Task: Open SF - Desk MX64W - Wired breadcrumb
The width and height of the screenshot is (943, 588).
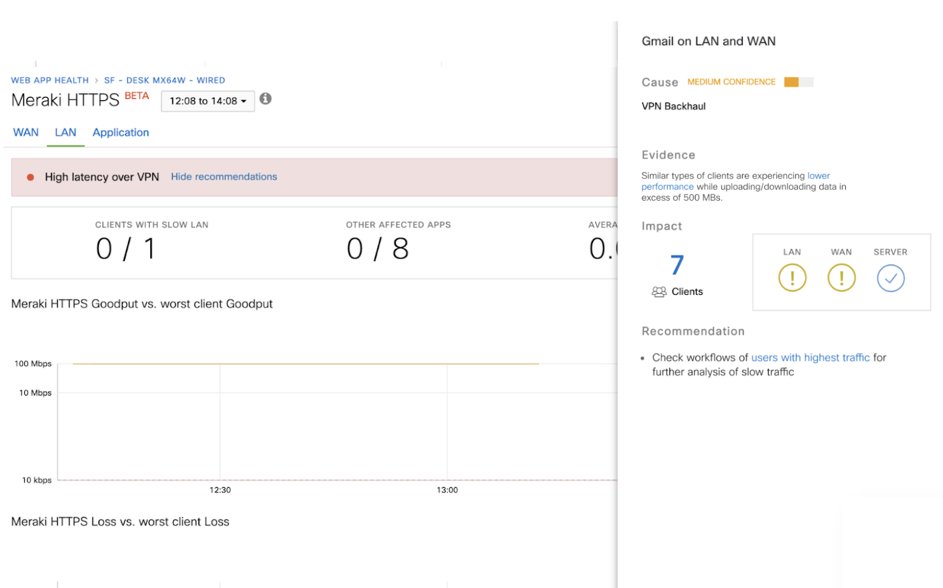Action: pos(164,80)
